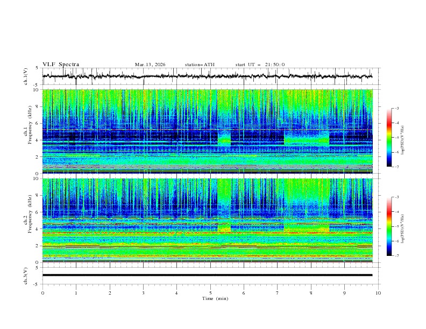This screenshot has width=426, height=329.
Task: Click the ch.2 "Frequency (kHz)" axis label
Action: coord(30,214)
